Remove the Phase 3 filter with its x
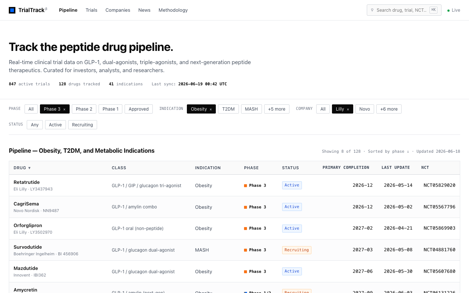This screenshot has width=469, height=293. point(64,109)
